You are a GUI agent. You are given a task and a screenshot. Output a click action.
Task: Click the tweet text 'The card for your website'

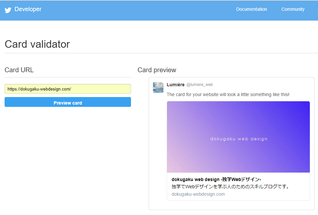(228, 94)
